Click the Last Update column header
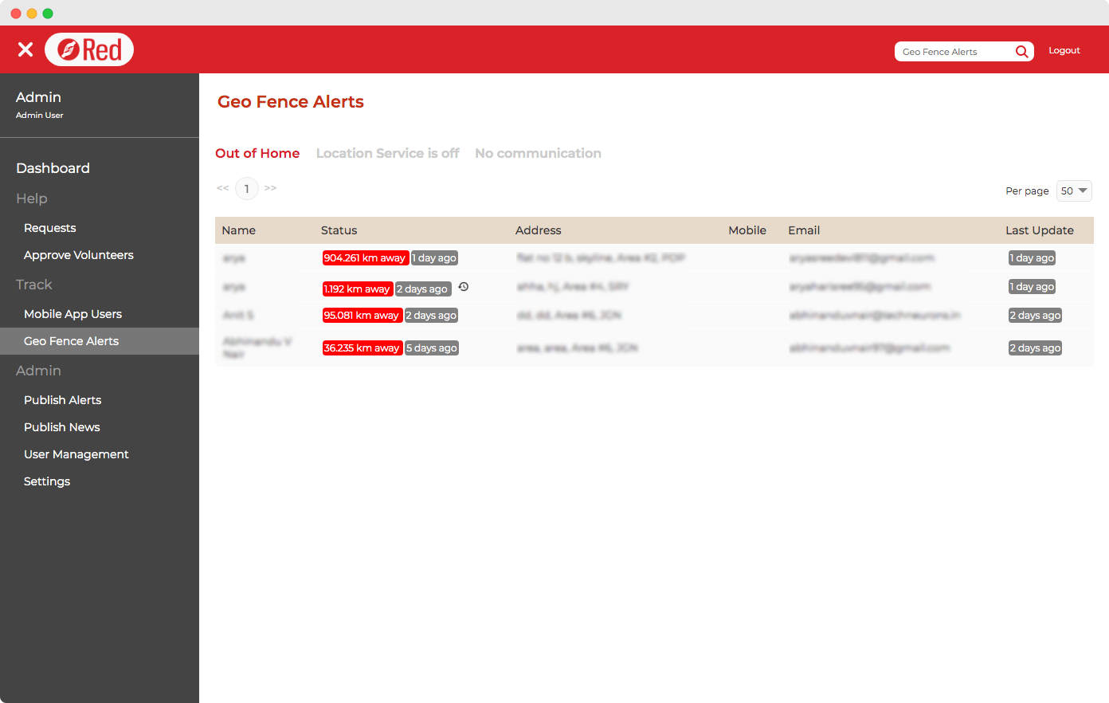The width and height of the screenshot is (1109, 703). pyautogui.click(x=1040, y=230)
